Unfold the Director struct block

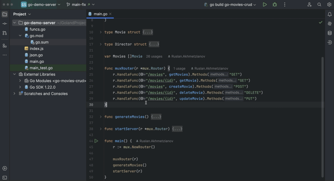point(101,44)
